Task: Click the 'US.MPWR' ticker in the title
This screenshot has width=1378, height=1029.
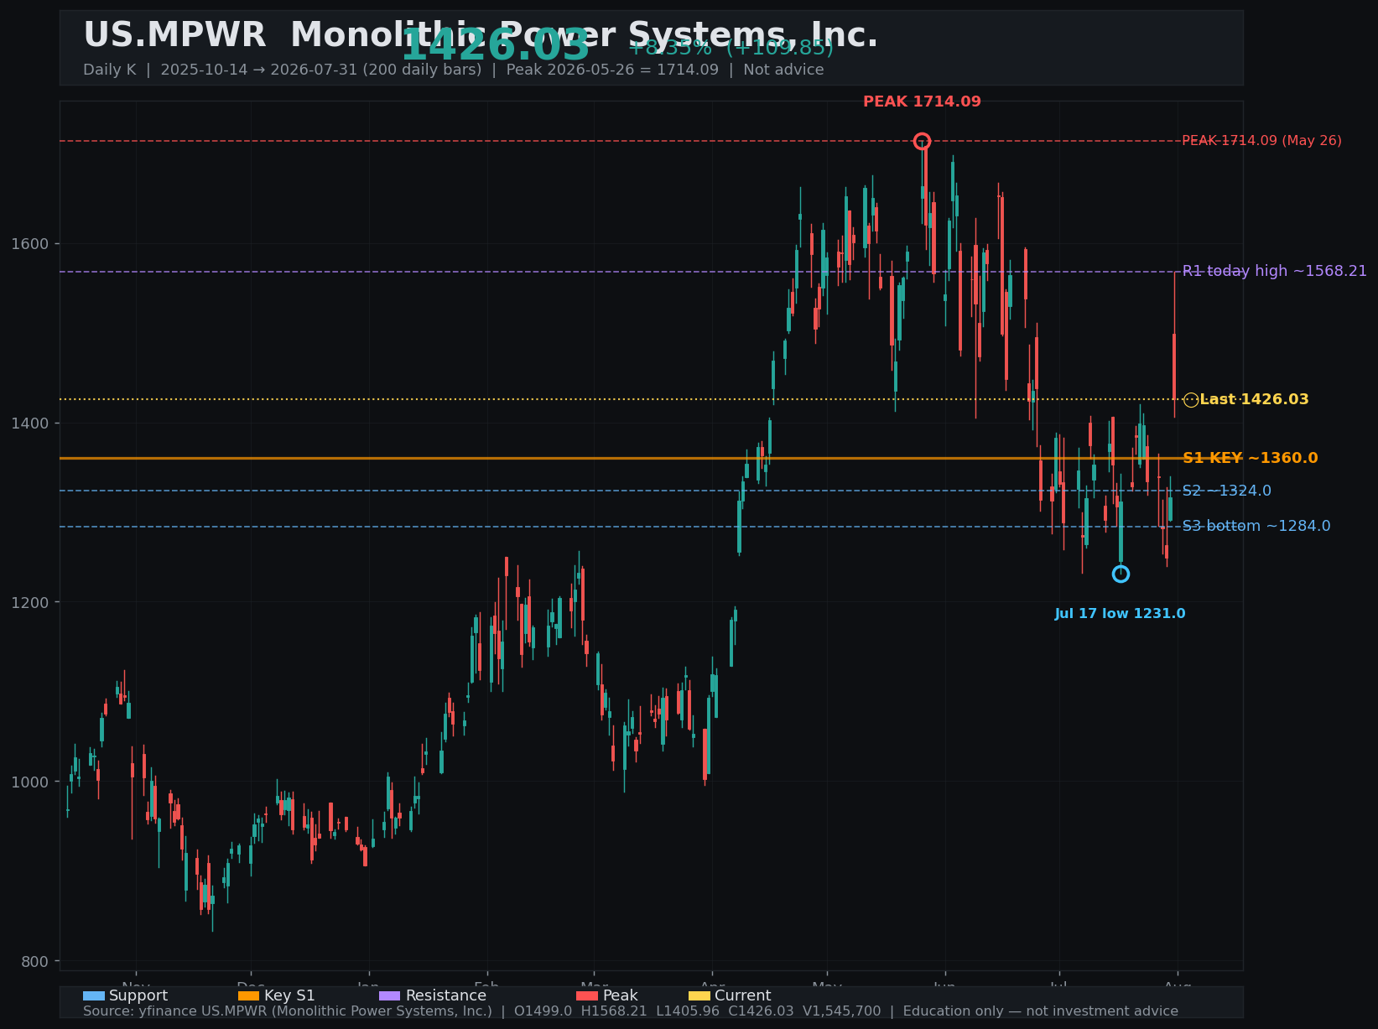Action: click(x=174, y=36)
